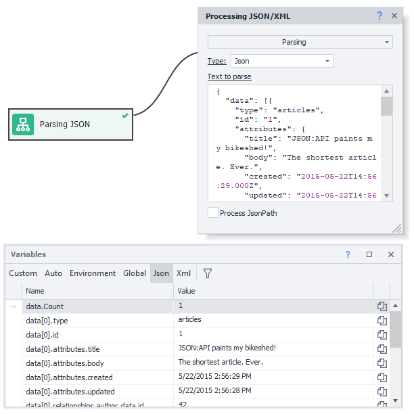Copy the data[0].attributes.body value
This screenshot has height=414, width=414.
tap(382, 363)
